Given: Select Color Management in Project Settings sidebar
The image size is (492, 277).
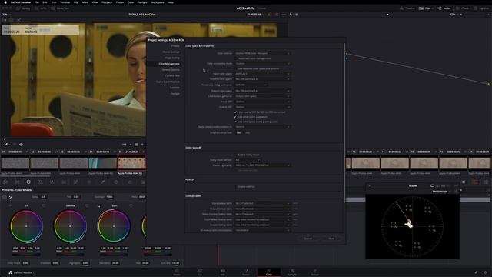Looking at the screenshot, I should [x=169, y=64].
